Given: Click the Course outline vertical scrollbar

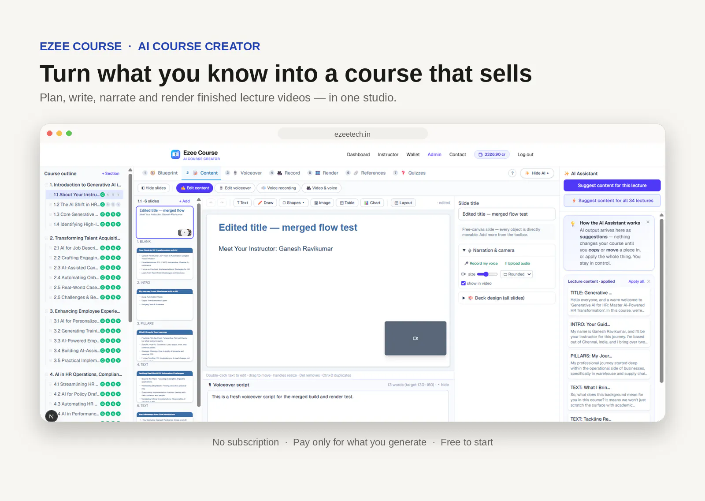Looking at the screenshot, I should coord(130,247).
